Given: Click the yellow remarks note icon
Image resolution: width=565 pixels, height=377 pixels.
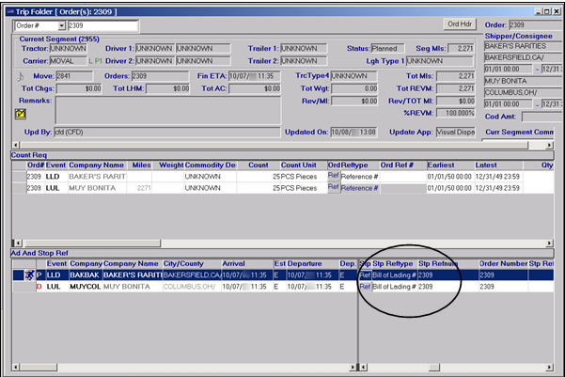Looking at the screenshot, I should (21, 114).
